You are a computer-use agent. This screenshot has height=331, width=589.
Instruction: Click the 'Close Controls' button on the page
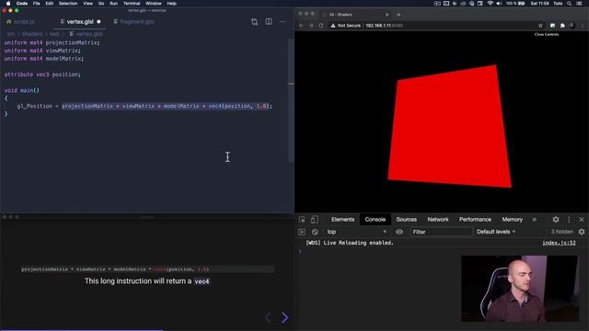pos(547,34)
